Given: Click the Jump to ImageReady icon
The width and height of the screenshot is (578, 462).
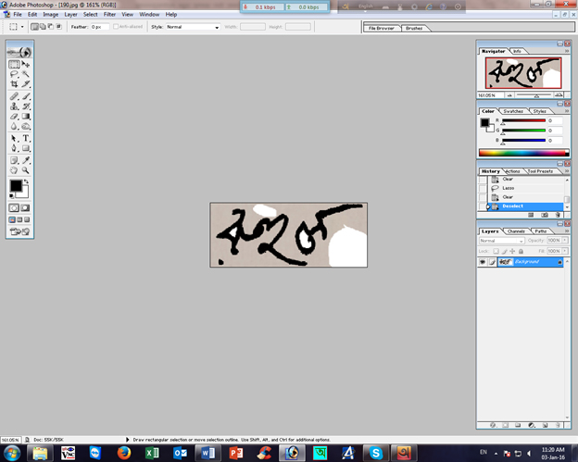Looking at the screenshot, I should 19,231.
